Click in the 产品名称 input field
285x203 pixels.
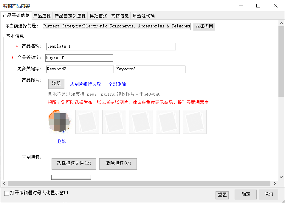tap(111, 47)
